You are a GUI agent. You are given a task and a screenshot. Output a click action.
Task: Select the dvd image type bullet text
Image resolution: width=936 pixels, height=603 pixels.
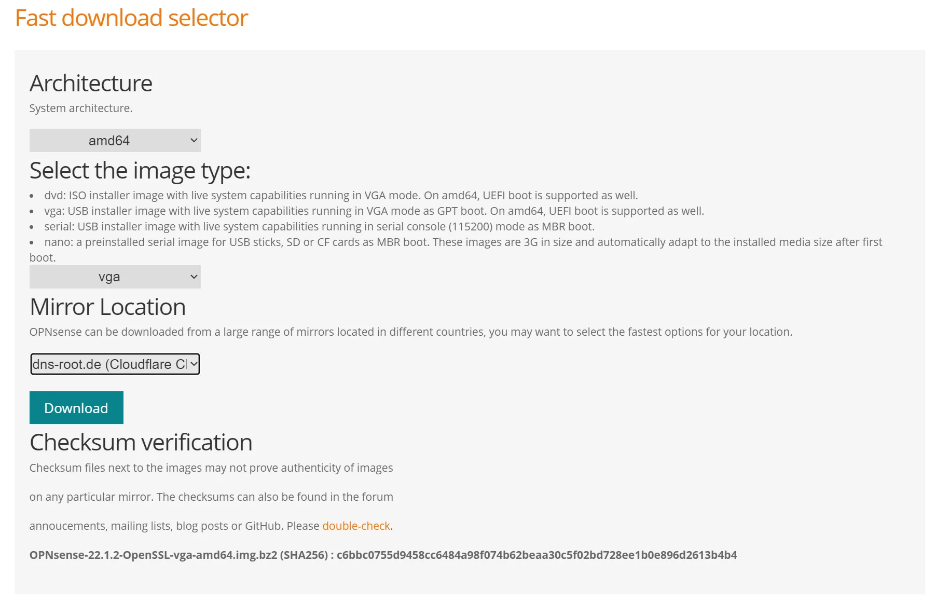(x=340, y=196)
